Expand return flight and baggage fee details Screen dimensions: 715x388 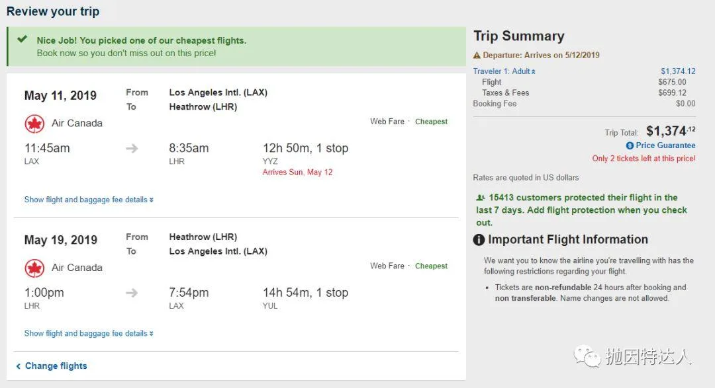click(x=89, y=333)
